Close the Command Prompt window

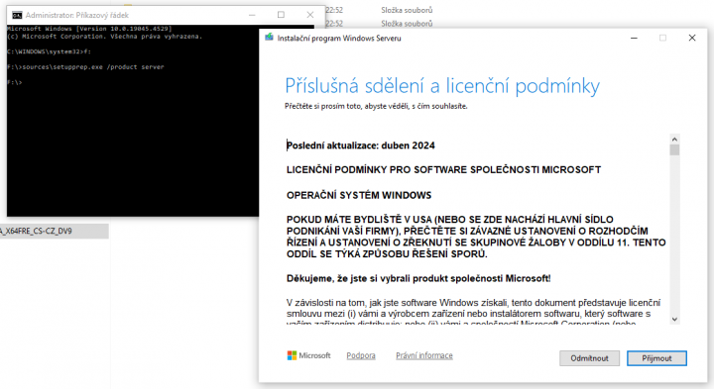310,15
